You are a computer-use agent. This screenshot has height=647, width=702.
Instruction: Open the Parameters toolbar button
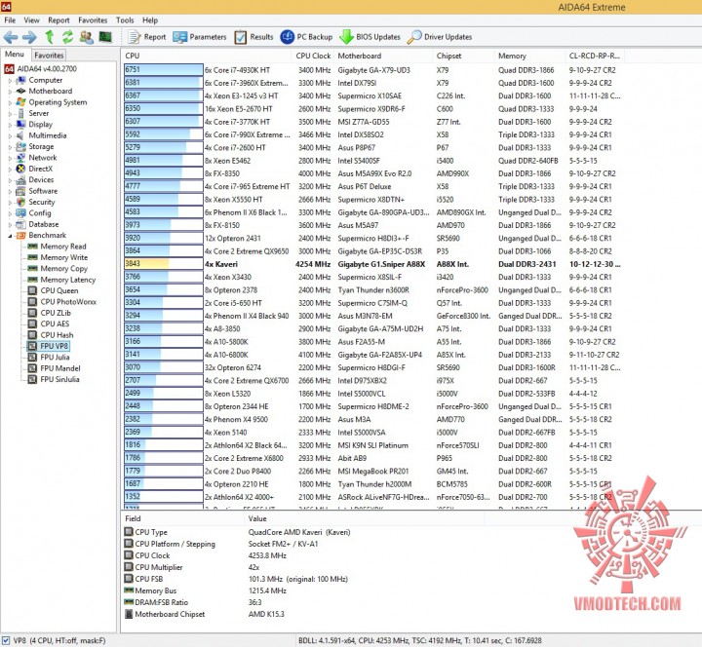tap(200, 37)
